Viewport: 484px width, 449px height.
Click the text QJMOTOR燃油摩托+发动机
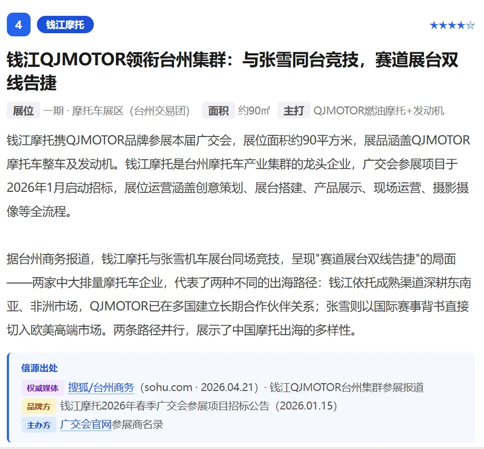click(379, 111)
